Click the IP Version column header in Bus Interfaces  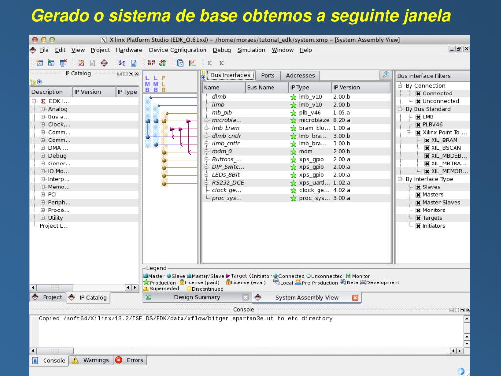tap(361, 87)
